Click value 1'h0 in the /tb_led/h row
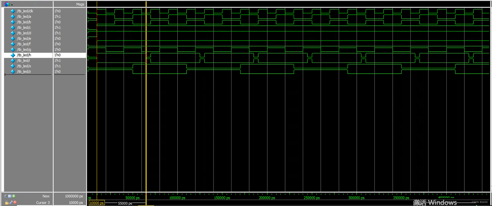Screen dimensions: 492x206 click(58, 55)
